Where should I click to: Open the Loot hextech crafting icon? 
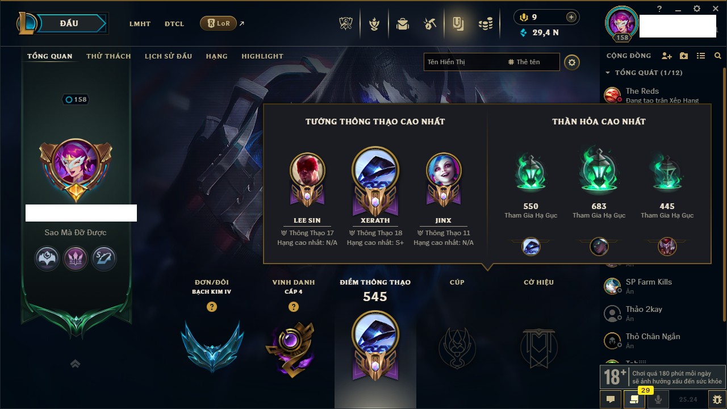pos(430,24)
